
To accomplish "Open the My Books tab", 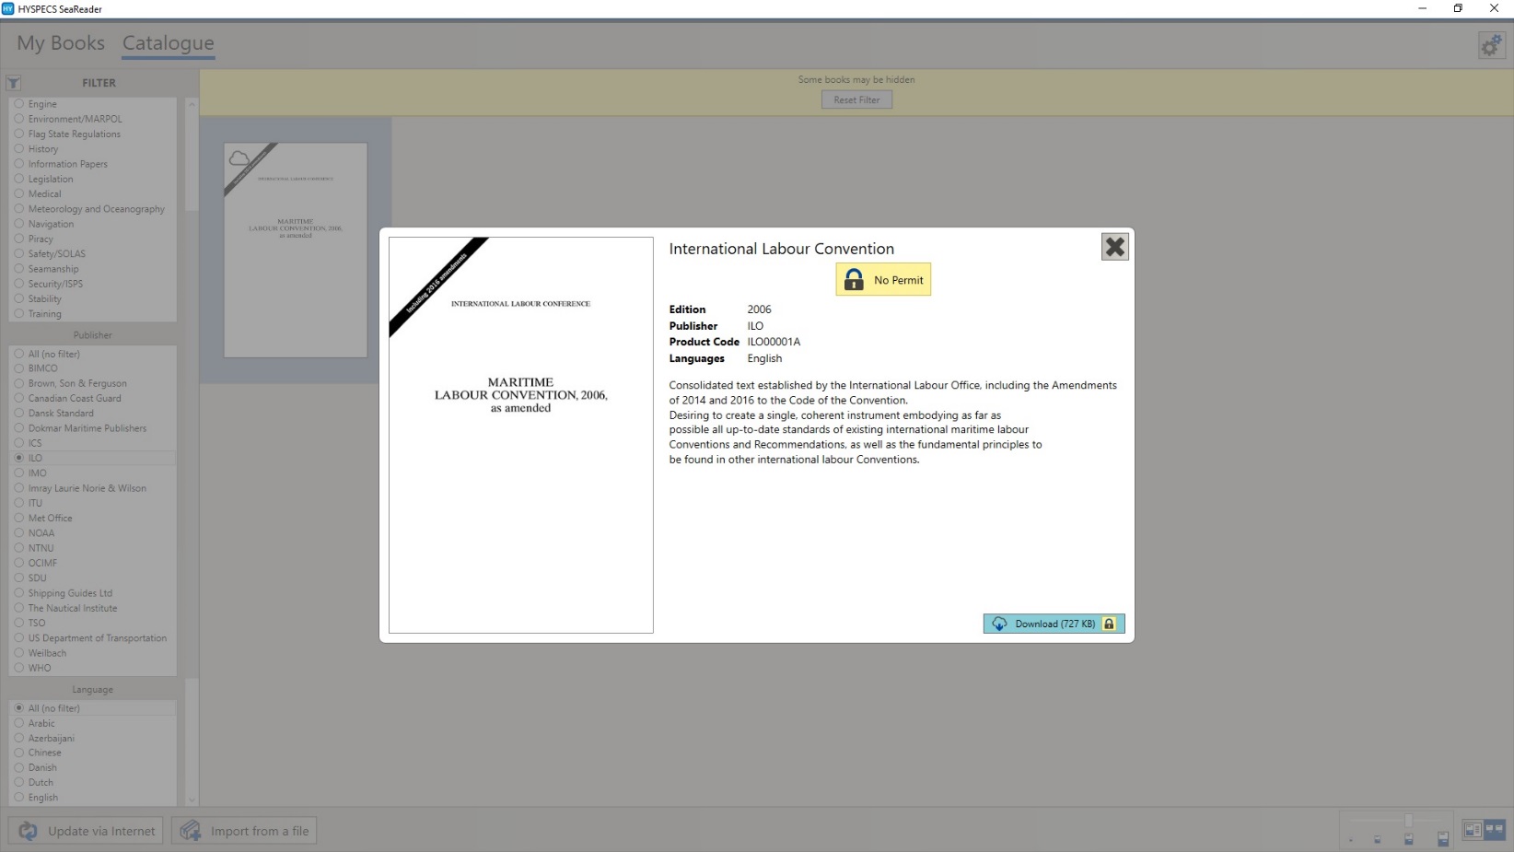I will pos(61,43).
